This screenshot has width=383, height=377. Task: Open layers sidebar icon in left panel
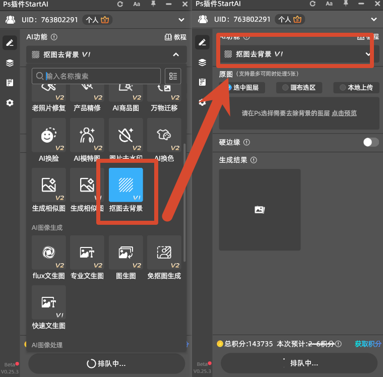point(10,63)
